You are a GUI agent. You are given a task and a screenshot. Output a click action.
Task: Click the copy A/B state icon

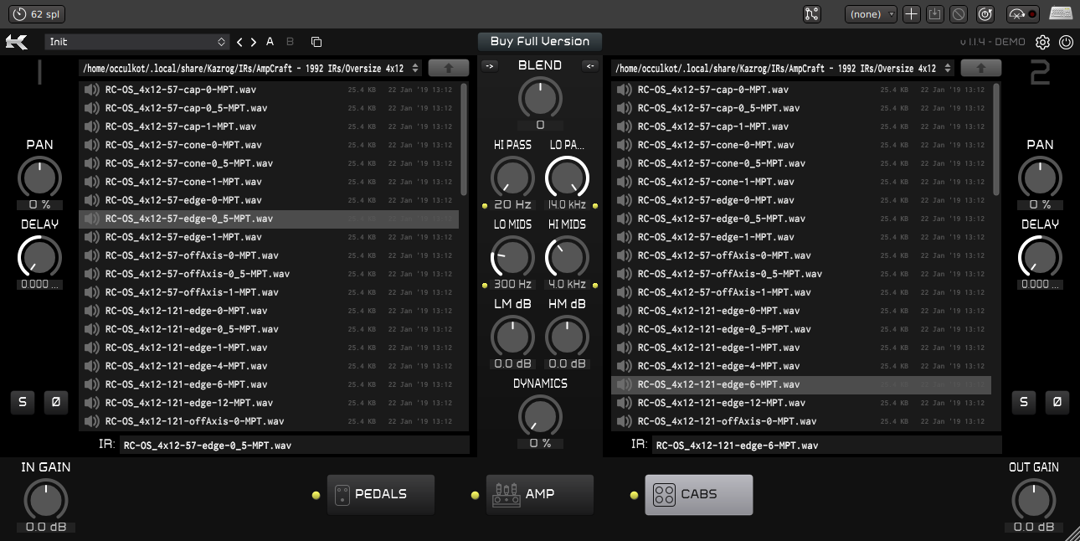316,42
